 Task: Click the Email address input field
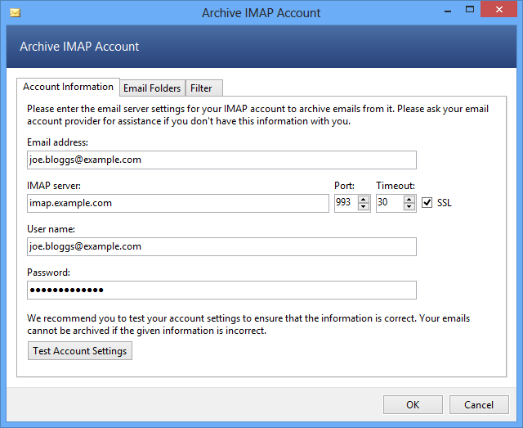221,160
